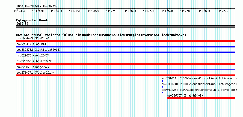Image resolution: width=243 pixels, height=117 pixels.
Task: Open variant label nsv520365 (Shaikh2009)
Action: click(34, 61)
